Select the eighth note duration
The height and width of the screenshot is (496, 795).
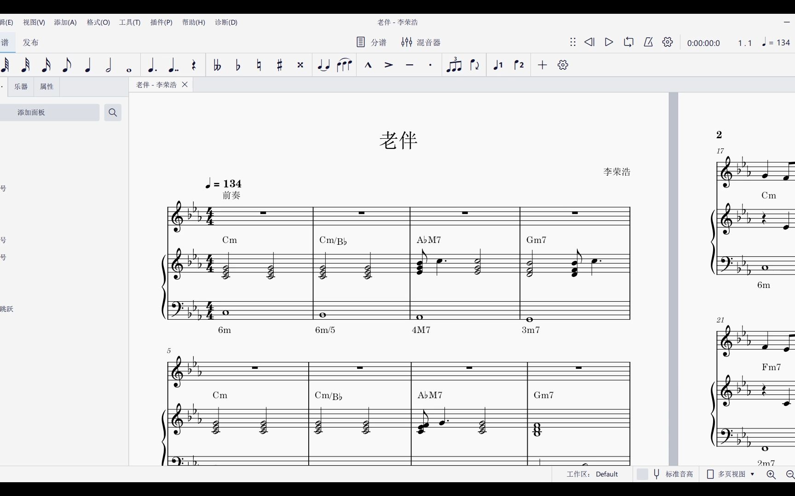(x=67, y=65)
